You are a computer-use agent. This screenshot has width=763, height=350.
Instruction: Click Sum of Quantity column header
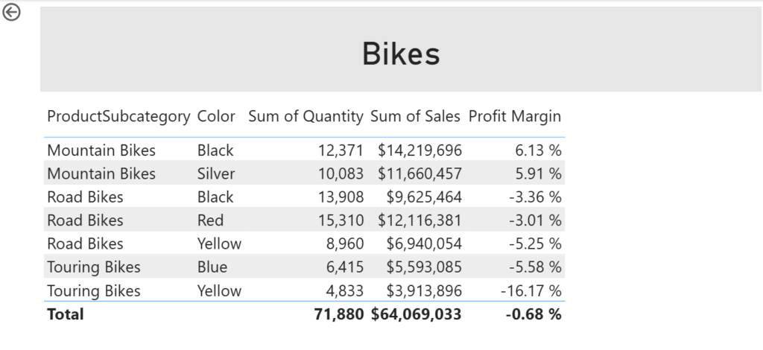(305, 117)
